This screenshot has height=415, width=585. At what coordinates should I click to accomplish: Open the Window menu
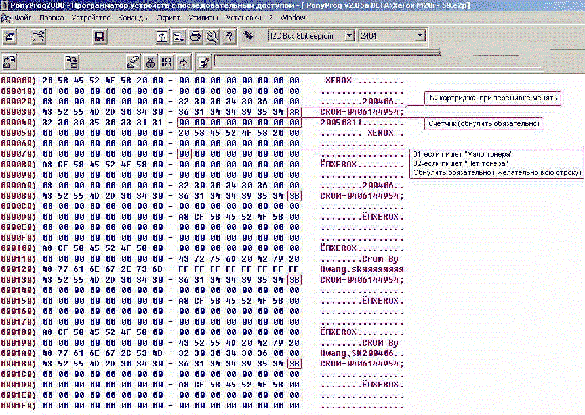[x=293, y=18]
